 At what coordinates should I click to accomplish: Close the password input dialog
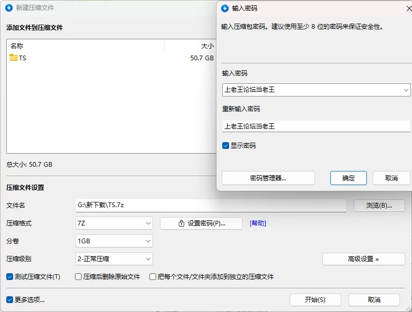(x=409, y=8)
